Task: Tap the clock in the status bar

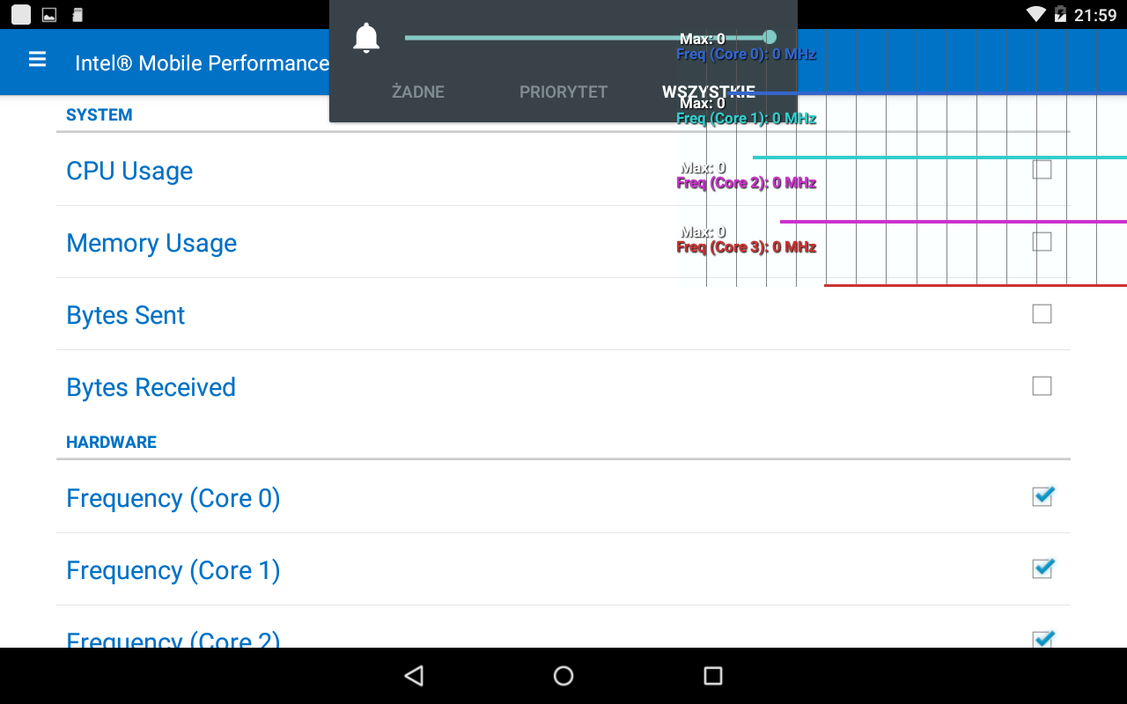Action: click(x=1095, y=15)
